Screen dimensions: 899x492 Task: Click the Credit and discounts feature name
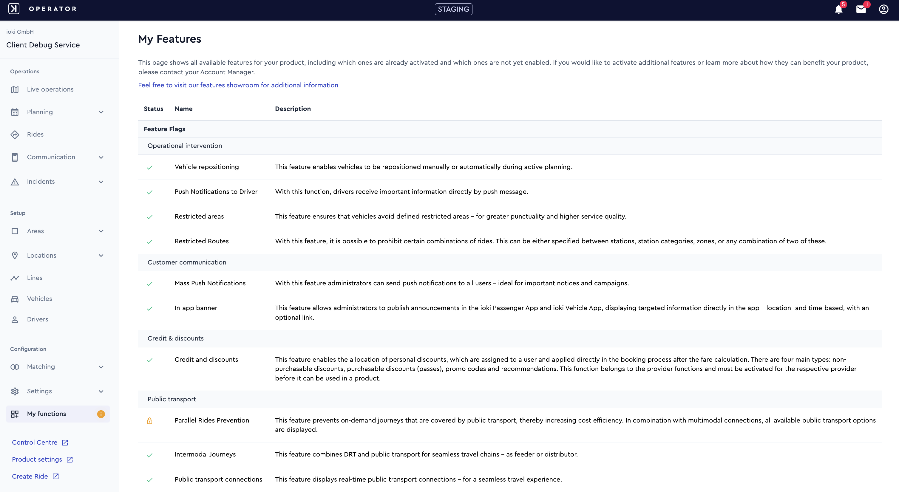coord(206,359)
